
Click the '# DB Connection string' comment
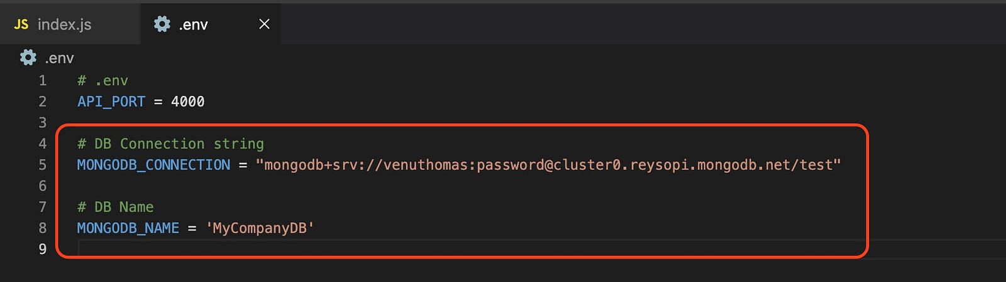tap(170, 144)
